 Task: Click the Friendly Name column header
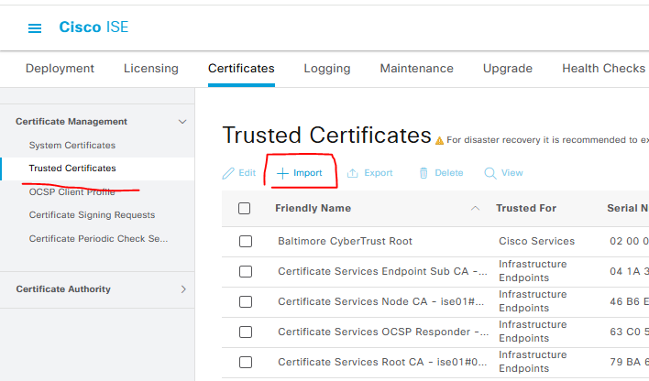[313, 209]
